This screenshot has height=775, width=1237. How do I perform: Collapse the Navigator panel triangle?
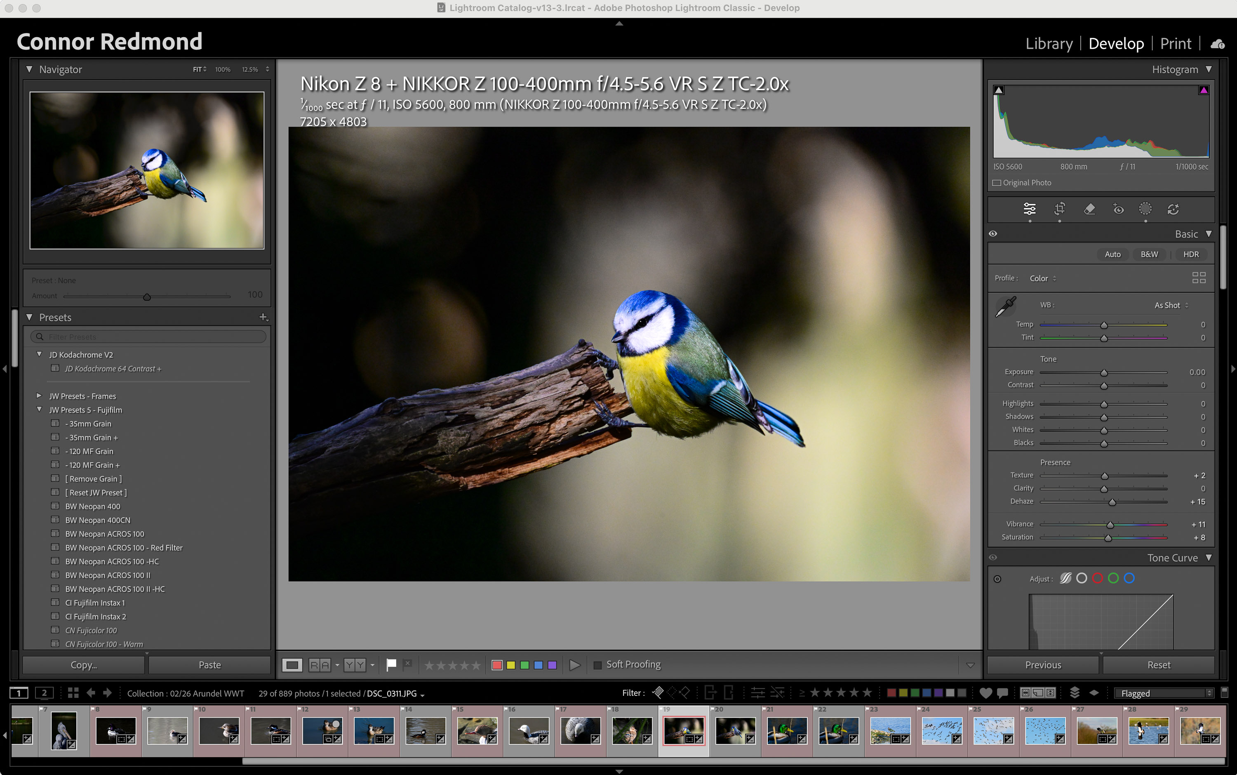[29, 69]
